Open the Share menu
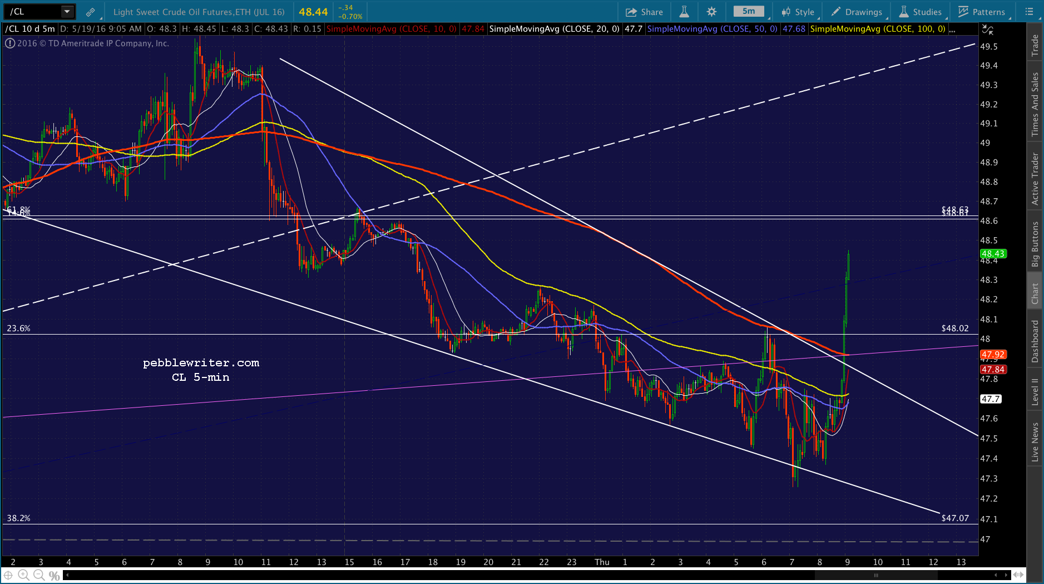This screenshot has height=584, width=1044. (x=644, y=12)
